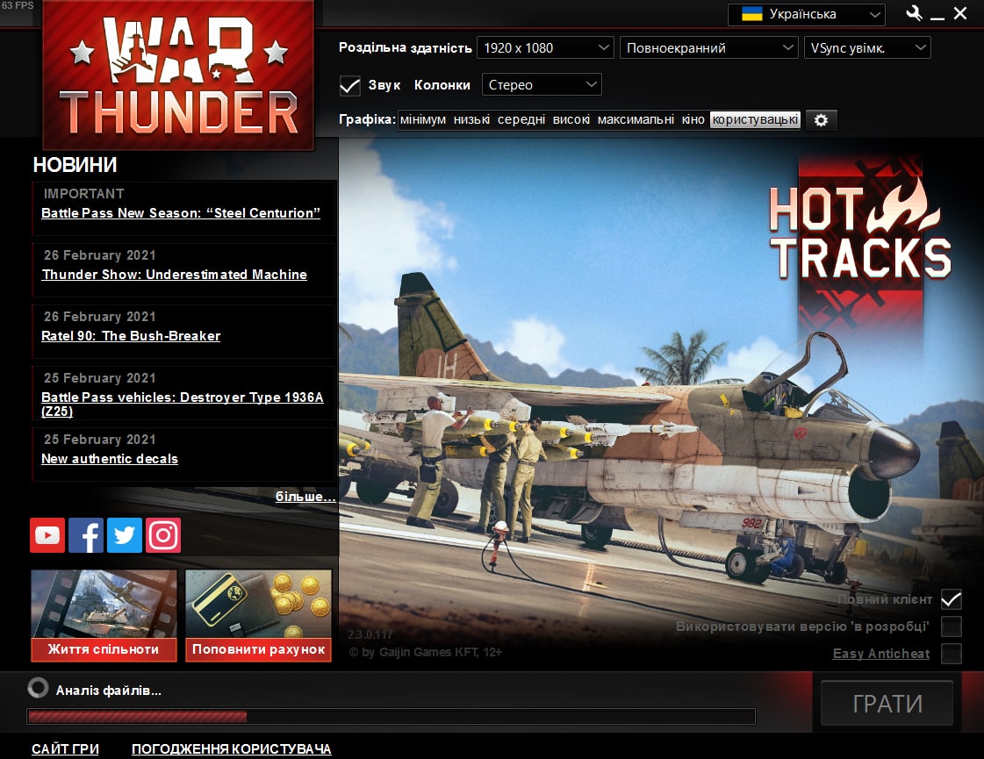Open Thunder Show: Underestimated Machine link
Viewport: 984px width, 759px height.
pyautogui.click(x=175, y=275)
